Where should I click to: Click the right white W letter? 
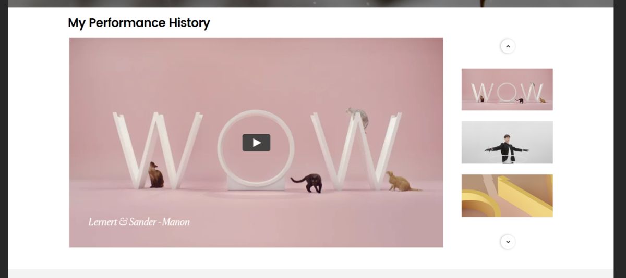point(356,151)
